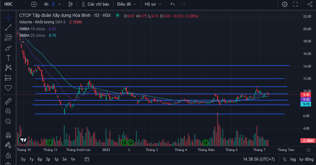Expand the collapsed left panel arrow
The height and width of the screenshot is (165, 316).
click(x=15, y=146)
